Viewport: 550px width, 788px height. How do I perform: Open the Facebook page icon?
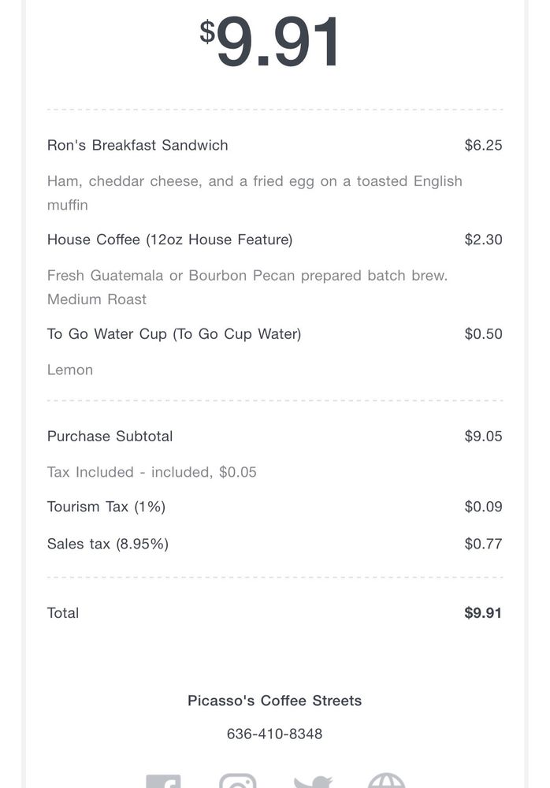[163, 782]
